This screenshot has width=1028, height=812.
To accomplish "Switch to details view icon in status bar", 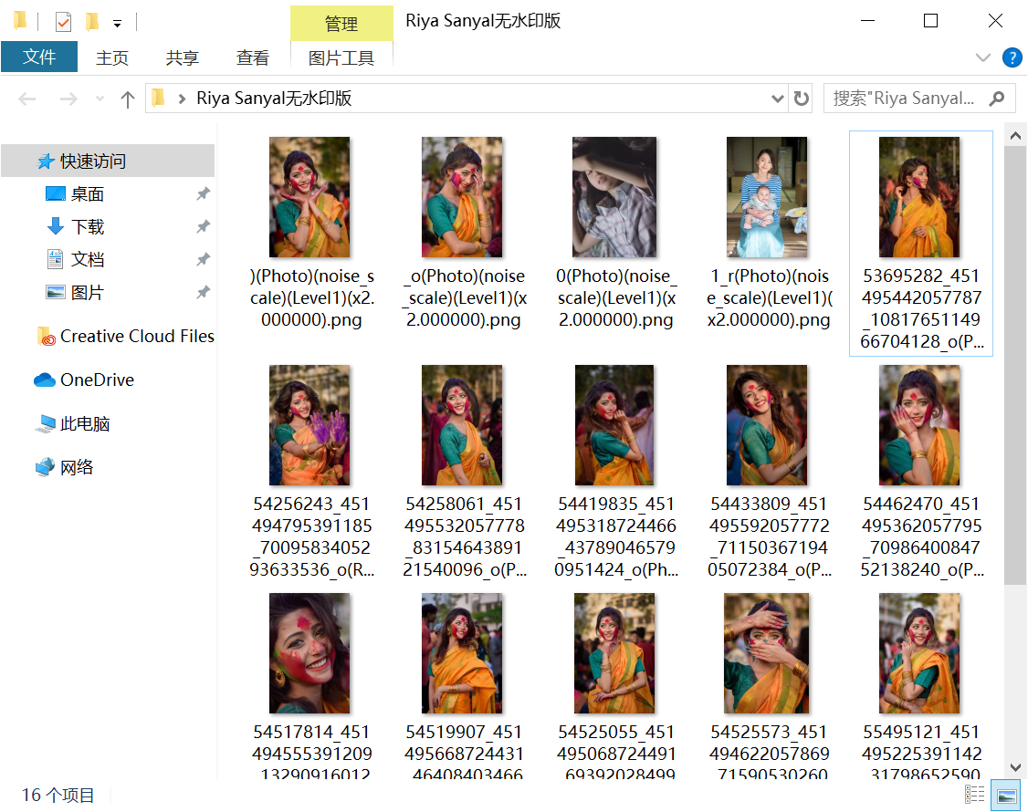I will click(x=975, y=794).
